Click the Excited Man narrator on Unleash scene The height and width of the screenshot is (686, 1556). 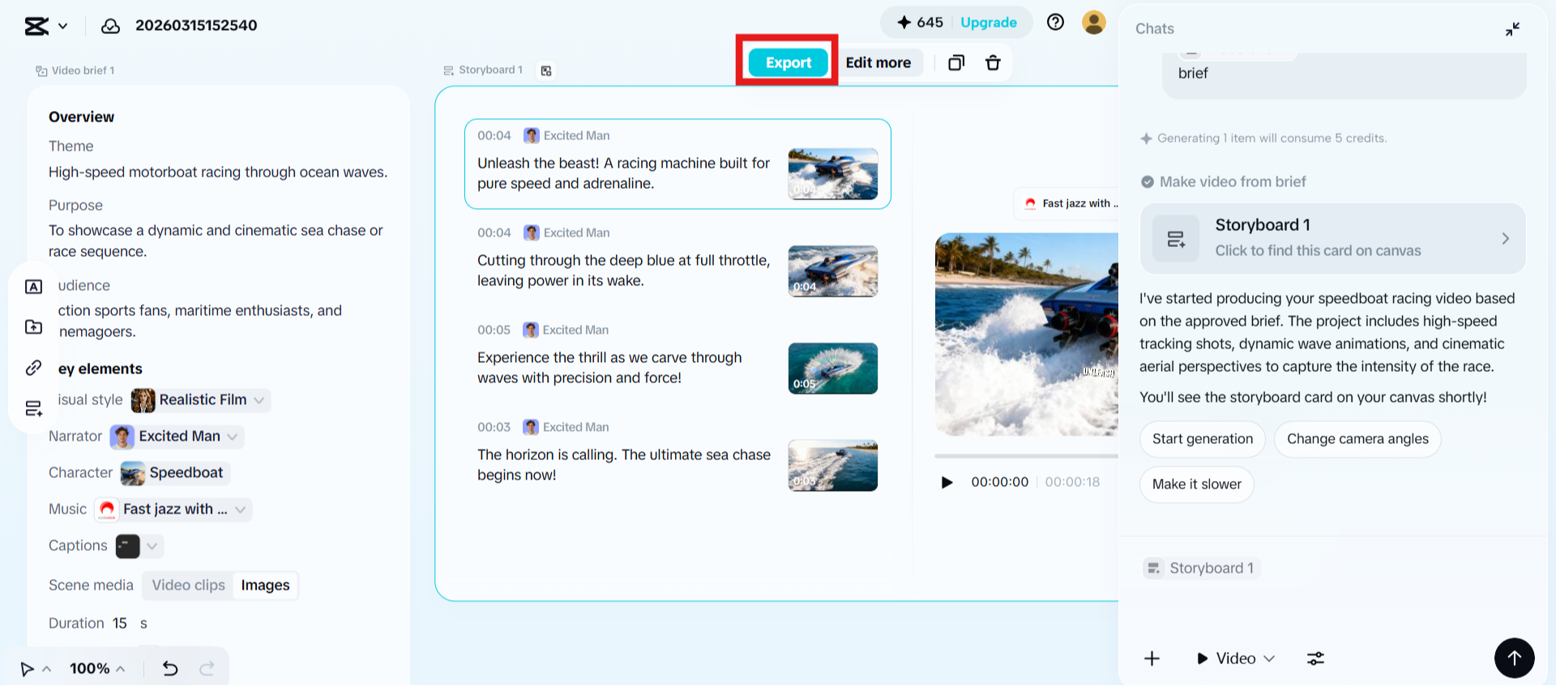tap(567, 135)
